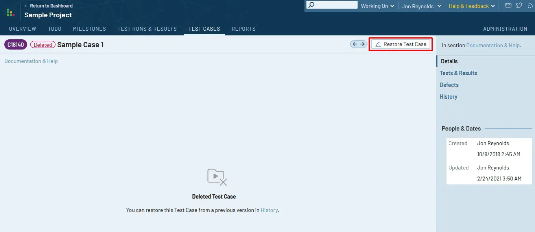Image resolution: width=535 pixels, height=232 pixels.
Task: Click the People & Dates heading
Action: (461, 129)
